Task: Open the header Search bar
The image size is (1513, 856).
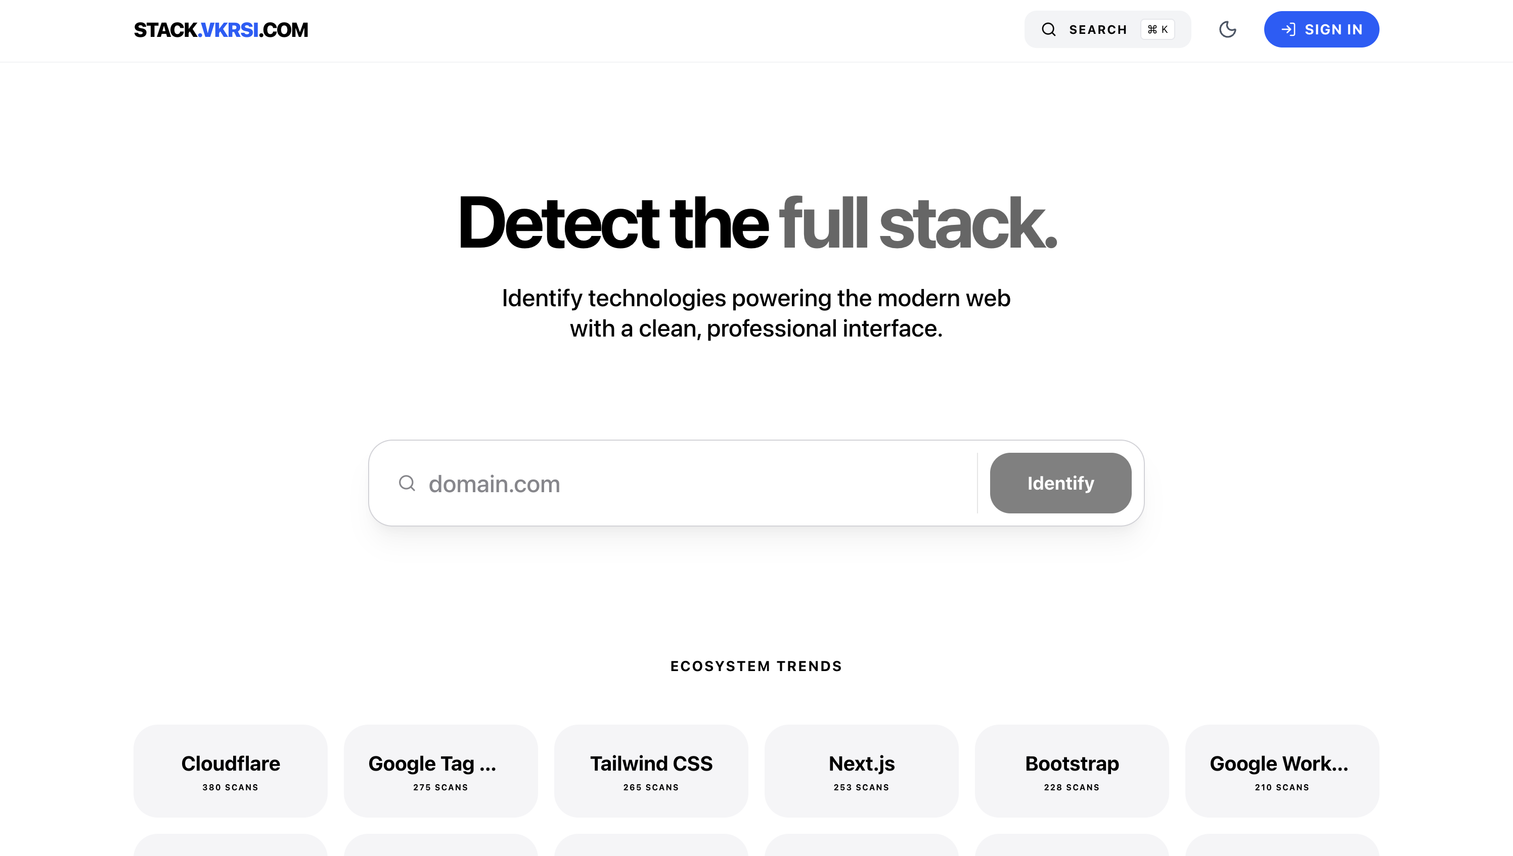Action: click(1097, 29)
